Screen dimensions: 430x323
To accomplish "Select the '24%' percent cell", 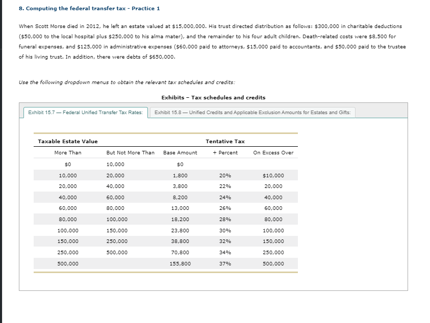I will (225, 197).
